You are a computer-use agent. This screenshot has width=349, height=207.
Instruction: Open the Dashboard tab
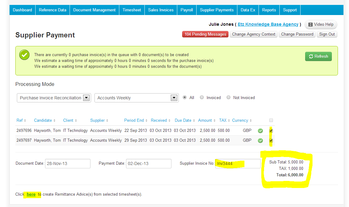[x=22, y=10]
